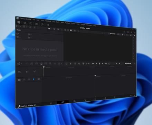Open the Transitions panel icon
Screen dimensions: 152x125
pos(31,23)
